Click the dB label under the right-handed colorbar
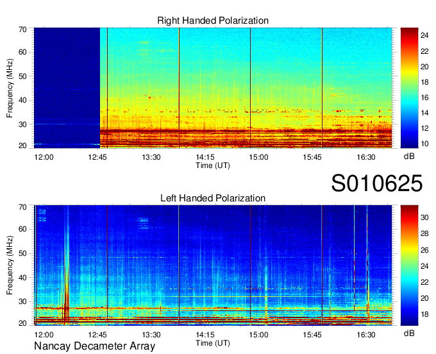The width and height of the screenshot is (436, 354). click(409, 156)
